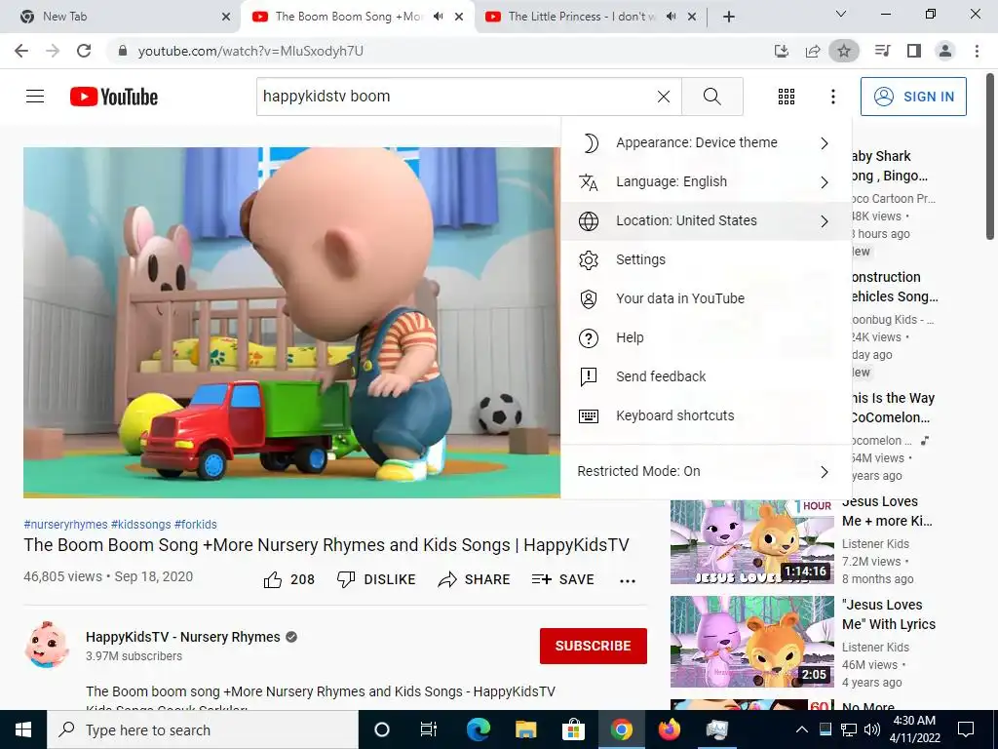Viewport: 998px width, 749px height.
Task: Click the thumbs-down DISLIKE button
Action: coord(376,579)
